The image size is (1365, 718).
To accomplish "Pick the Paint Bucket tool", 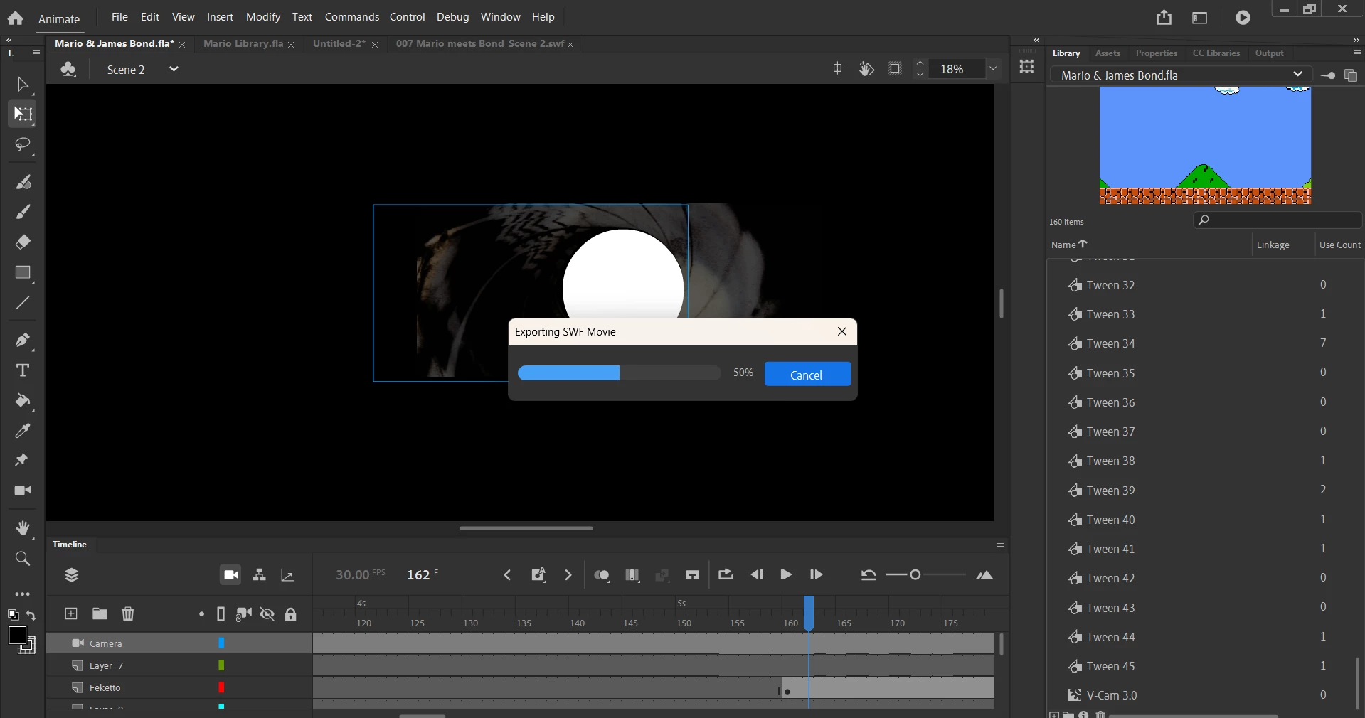I will pos(23,401).
